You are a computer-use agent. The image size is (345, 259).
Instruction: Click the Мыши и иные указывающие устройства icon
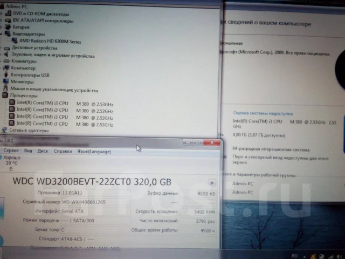tap(5, 88)
